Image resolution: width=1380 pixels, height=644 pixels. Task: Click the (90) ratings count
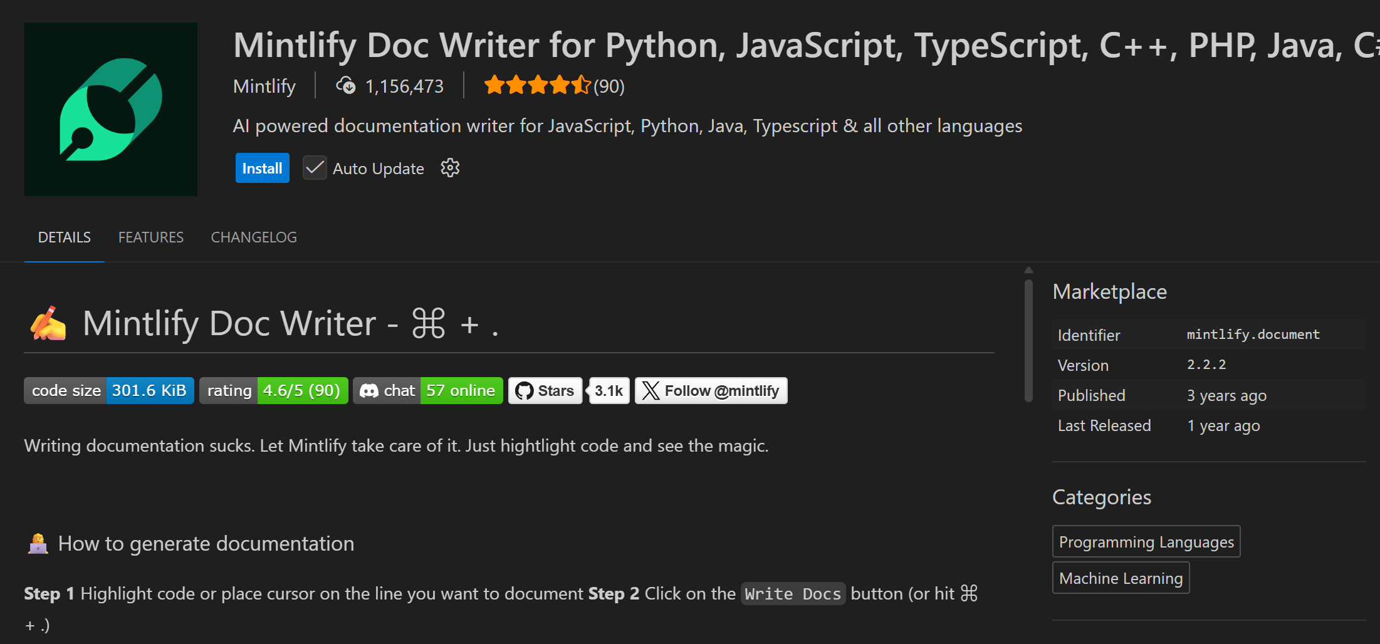(609, 86)
